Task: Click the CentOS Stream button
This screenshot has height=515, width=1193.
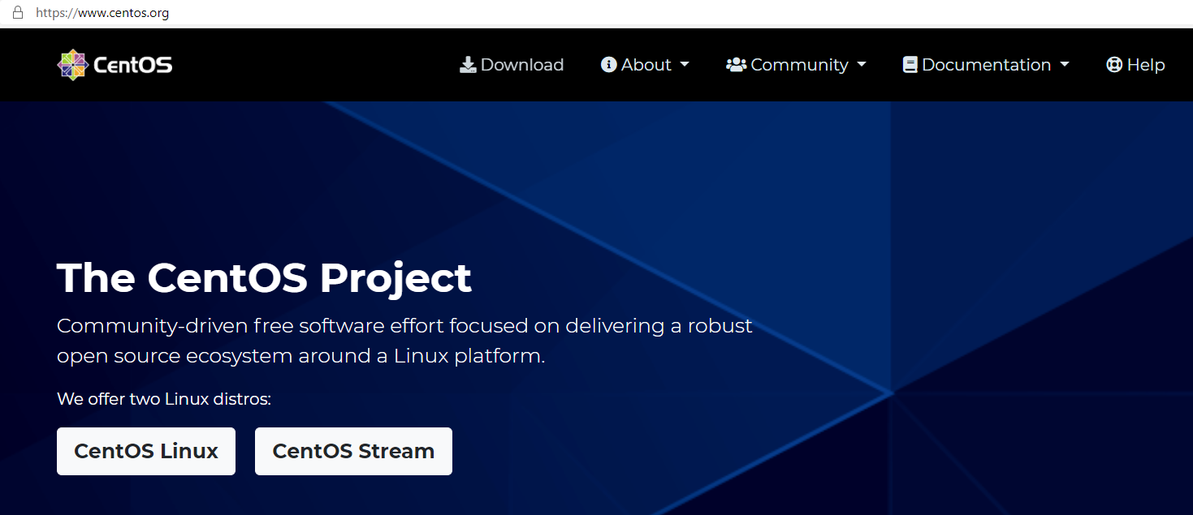Action: pyautogui.click(x=353, y=451)
